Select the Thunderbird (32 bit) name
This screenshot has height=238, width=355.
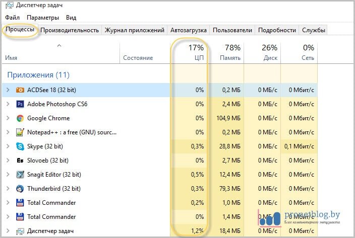[x=54, y=189]
